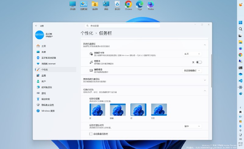The height and width of the screenshot is (149, 244).
Task: Open the Start menu on taskbar
Action: 240,22
